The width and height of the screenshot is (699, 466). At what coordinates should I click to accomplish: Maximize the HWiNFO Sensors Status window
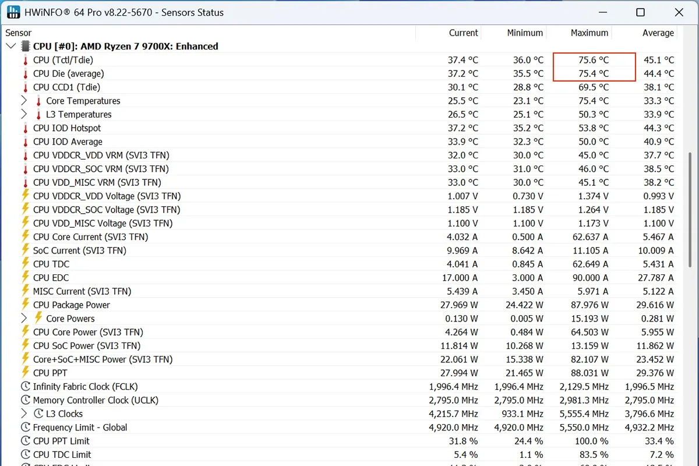pos(640,12)
